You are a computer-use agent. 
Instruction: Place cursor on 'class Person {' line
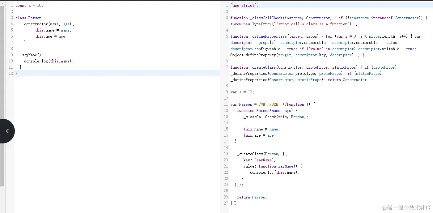pyautogui.click(x=31, y=18)
